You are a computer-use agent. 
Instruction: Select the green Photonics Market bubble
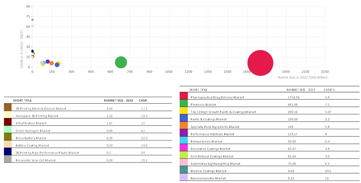[121, 62]
